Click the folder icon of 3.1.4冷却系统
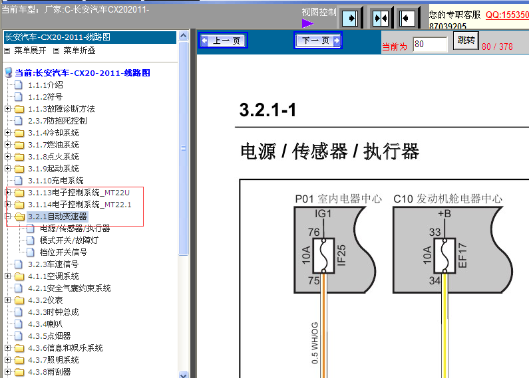Screen dimensions: 529x378 [19, 133]
